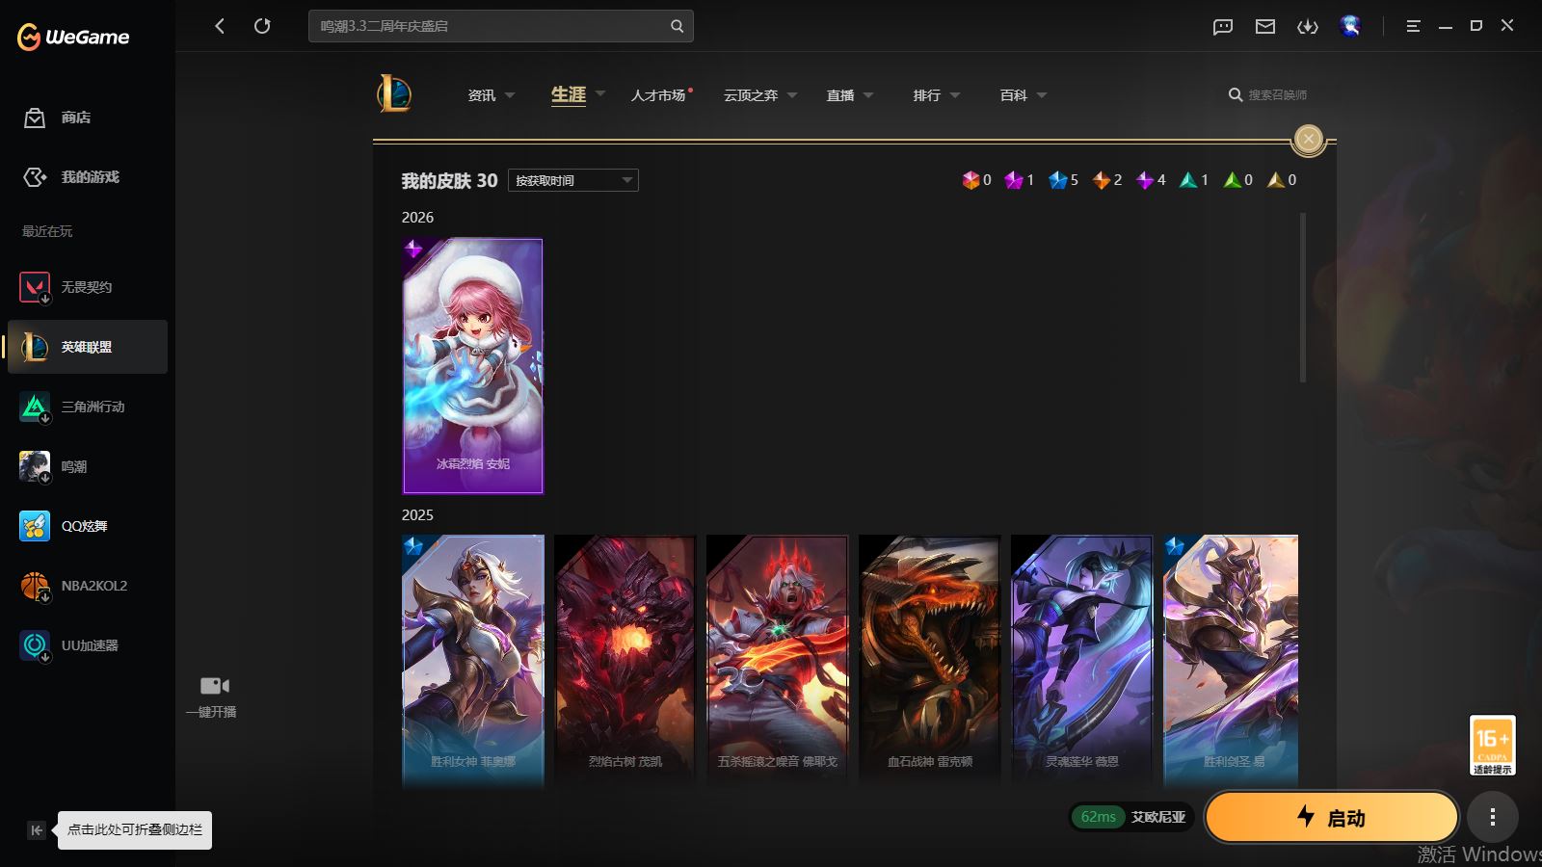Click the 搜索召唤师 search field
The image size is (1542, 867).
1278,95
